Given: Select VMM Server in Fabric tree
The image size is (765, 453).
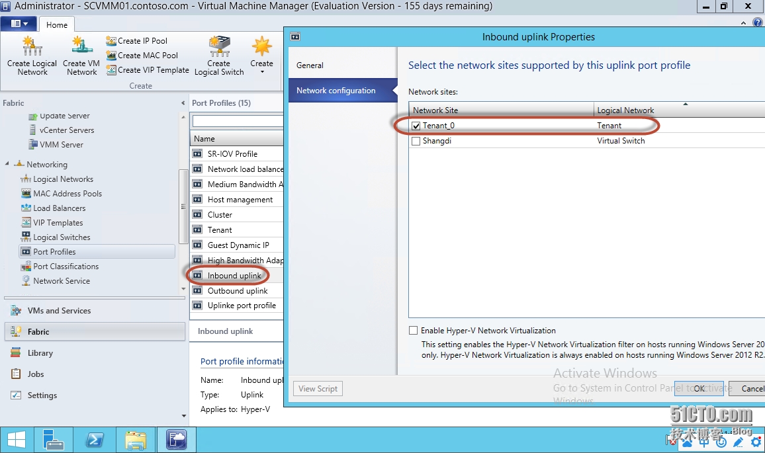Looking at the screenshot, I should 62,145.
